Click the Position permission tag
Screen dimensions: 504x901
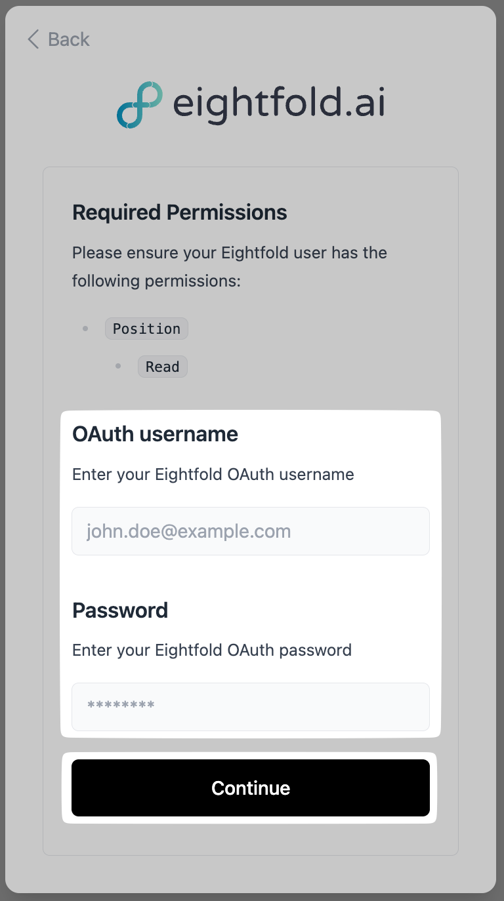[146, 329]
